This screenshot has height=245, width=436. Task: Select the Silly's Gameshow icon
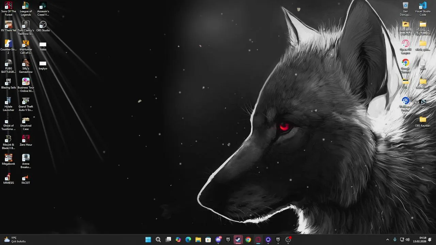(x=26, y=66)
